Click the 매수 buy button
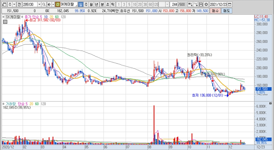Viewport: 274px width, 150px height. pos(215,11)
